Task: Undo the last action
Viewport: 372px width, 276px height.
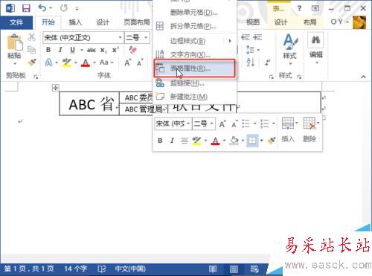Action: [42, 8]
